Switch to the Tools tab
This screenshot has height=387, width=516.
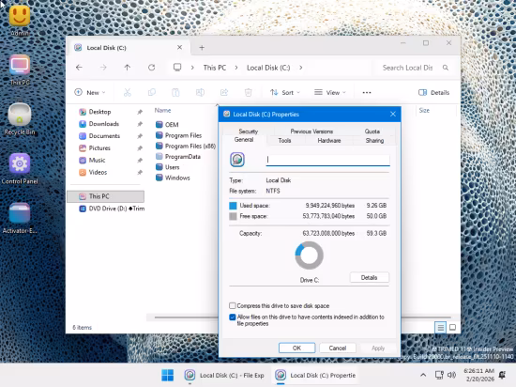pyautogui.click(x=284, y=141)
